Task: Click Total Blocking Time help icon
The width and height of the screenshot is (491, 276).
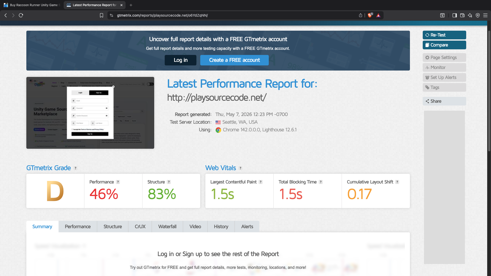Action: [x=321, y=182]
